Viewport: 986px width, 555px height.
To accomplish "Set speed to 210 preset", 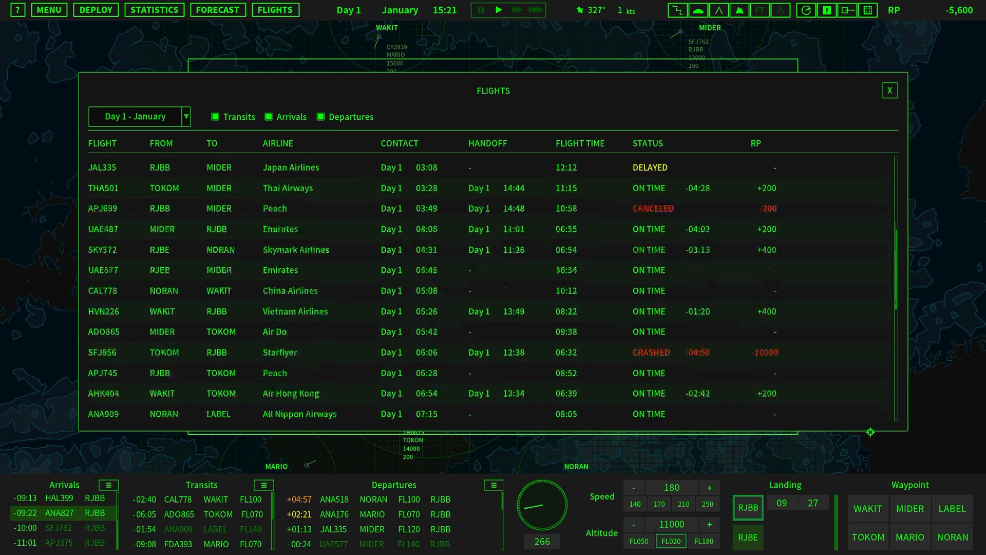I will 683,504.
